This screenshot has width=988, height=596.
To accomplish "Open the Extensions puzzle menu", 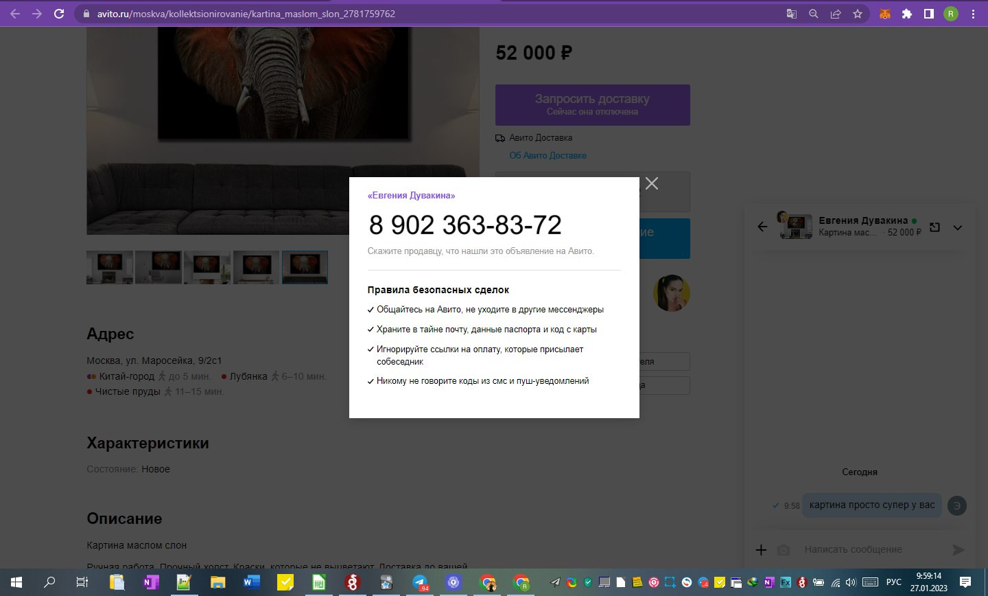I will (907, 14).
